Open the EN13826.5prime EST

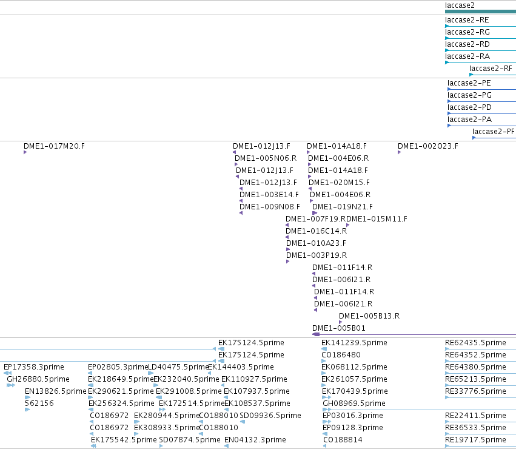tap(55, 391)
